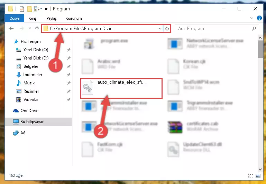This screenshot has height=184, width=266.
Task: Open Resimler folder in sidebar
Action: tap(31, 91)
